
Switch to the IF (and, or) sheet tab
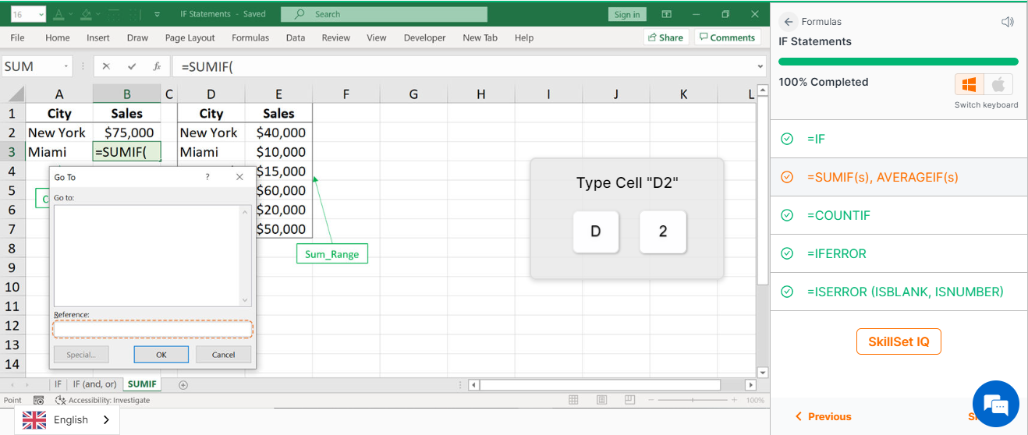pos(94,384)
